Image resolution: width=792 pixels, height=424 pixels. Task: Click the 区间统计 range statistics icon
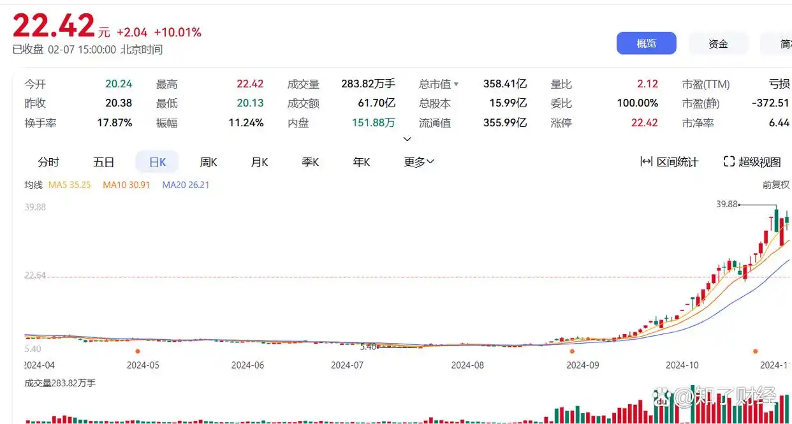pyautogui.click(x=646, y=162)
